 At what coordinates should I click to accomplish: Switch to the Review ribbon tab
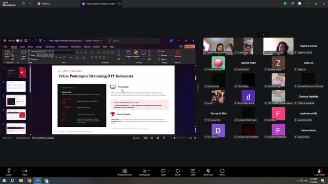click(x=96, y=47)
